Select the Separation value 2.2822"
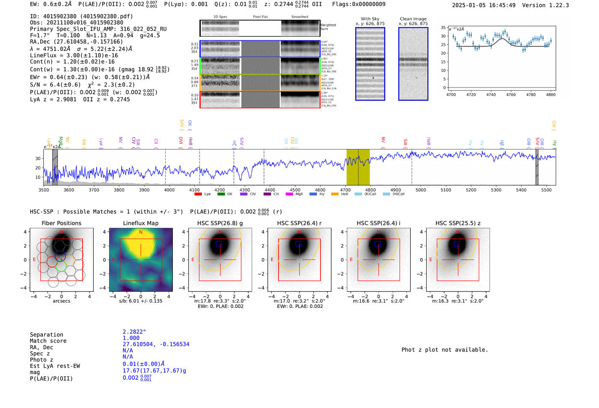Screen dimensions: 599x408 pos(134,332)
